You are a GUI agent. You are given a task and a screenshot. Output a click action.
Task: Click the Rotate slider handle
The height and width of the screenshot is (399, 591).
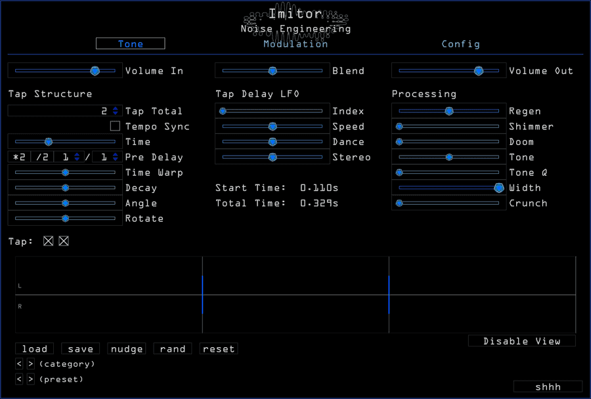65,218
